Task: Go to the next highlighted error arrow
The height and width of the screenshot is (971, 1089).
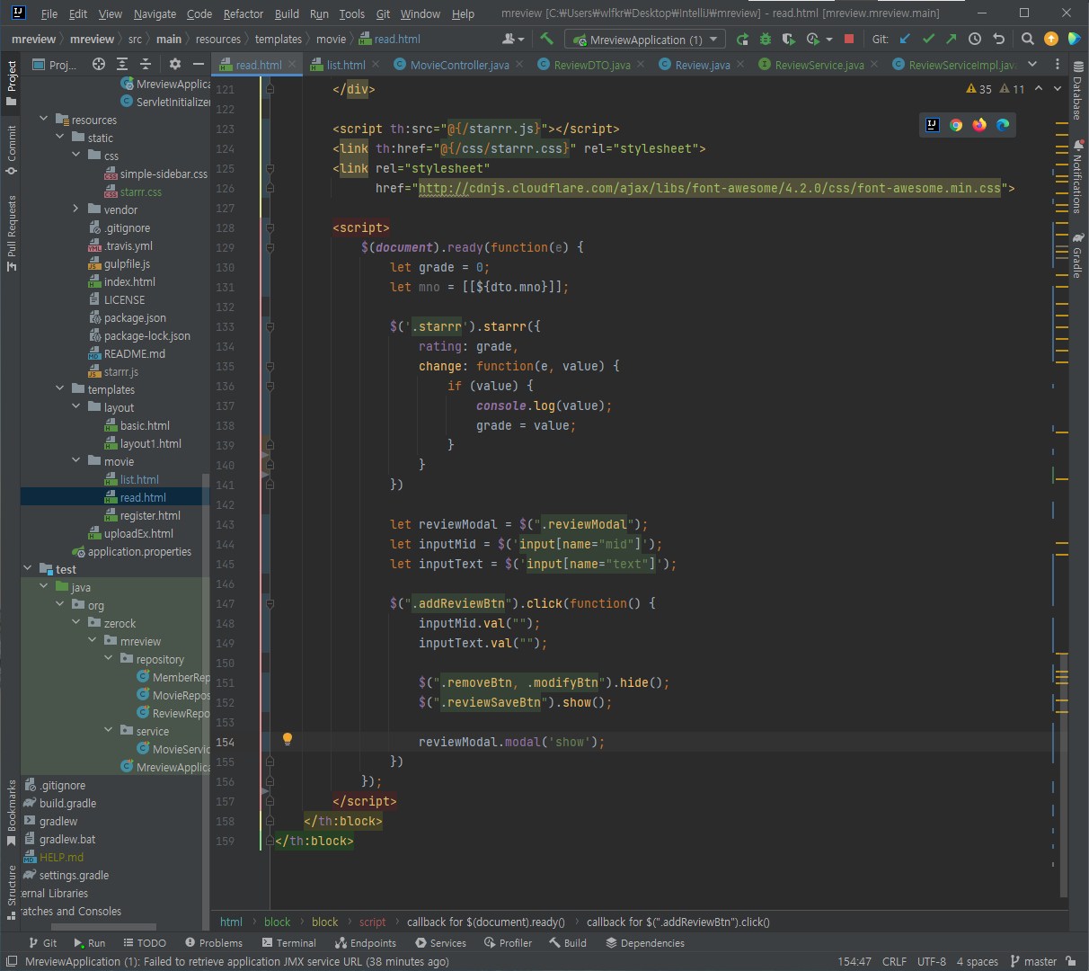Action: pyautogui.click(x=1057, y=88)
